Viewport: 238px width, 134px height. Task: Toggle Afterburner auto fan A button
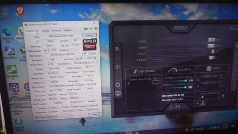197,103
